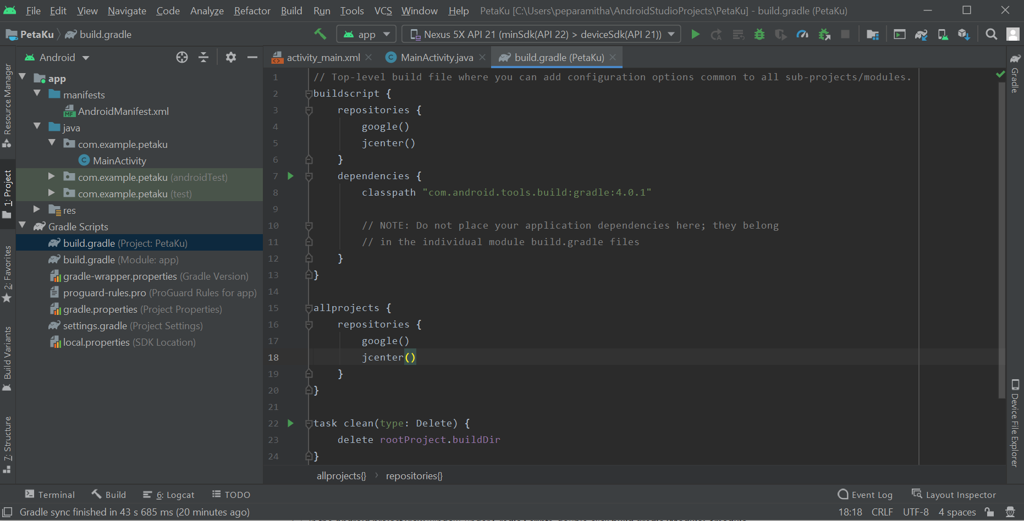
Task: Click Apply Code Changes icon
Action: tap(738, 35)
